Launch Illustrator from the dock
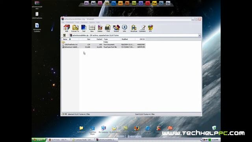The image size is (252, 142). click(x=120, y=3)
